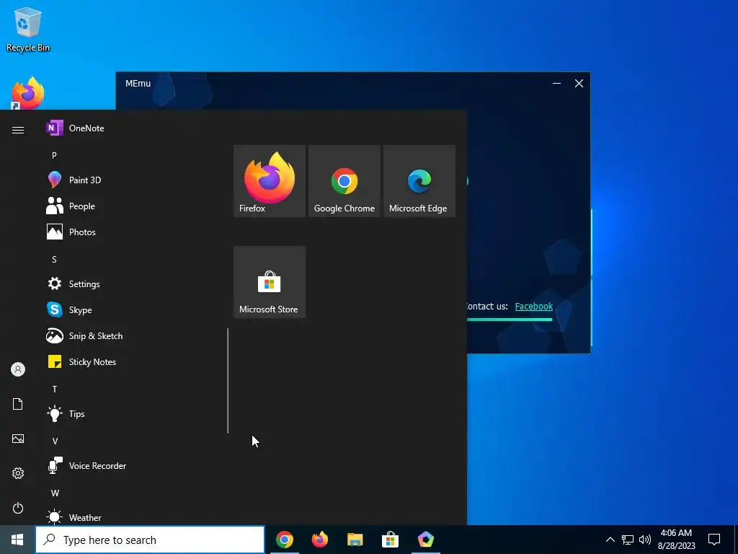Open the clock showing 4:06 AM

click(x=676, y=540)
